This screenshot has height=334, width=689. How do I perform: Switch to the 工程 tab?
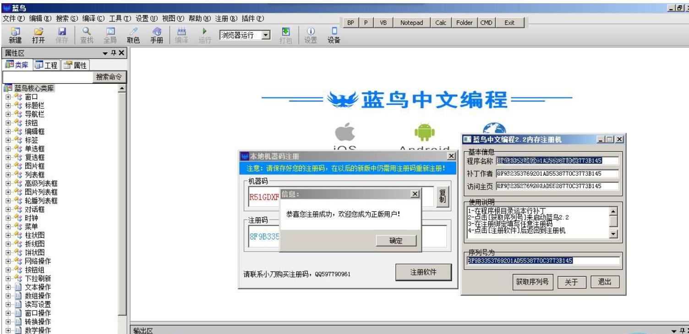[46, 65]
